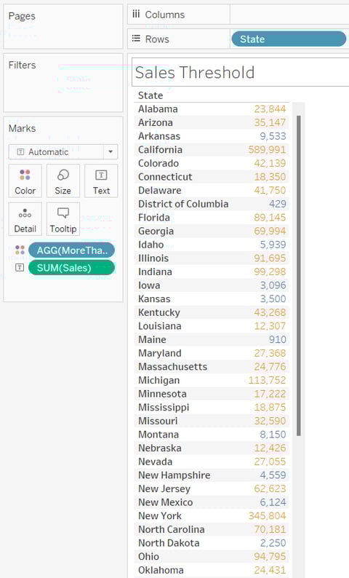Click the text icon beside SUM(Sales) pill

(20, 268)
